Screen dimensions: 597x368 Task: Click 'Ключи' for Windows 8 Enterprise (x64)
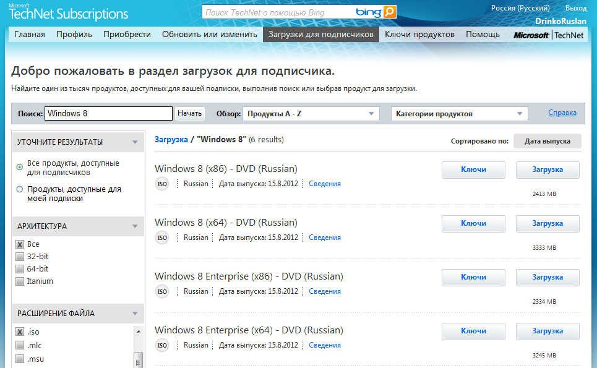[474, 331]
